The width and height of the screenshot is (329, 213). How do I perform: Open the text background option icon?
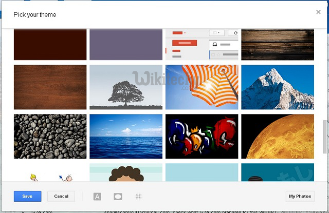tap(97, 197)
